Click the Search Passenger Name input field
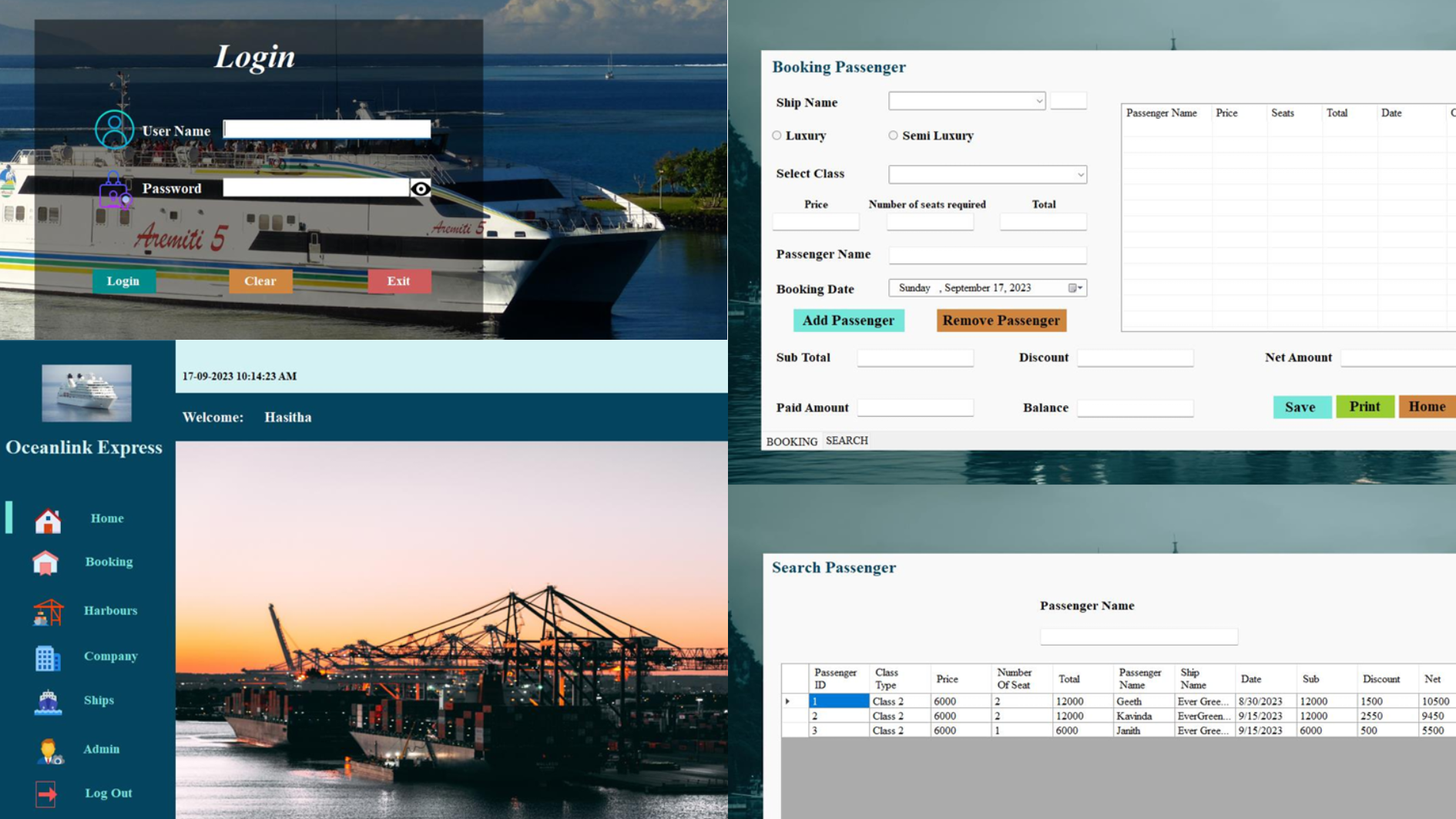The image size is (1456, 819). click(x=1138, y=636)
